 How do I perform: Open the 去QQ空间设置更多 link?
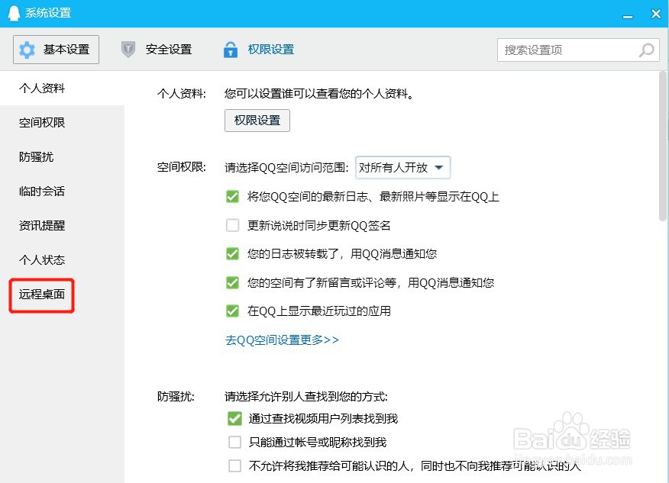coord(281,339)
